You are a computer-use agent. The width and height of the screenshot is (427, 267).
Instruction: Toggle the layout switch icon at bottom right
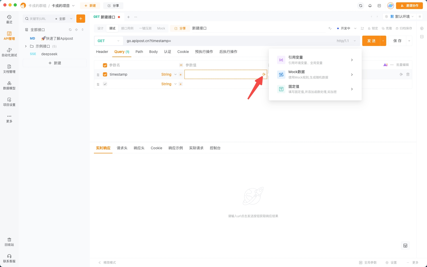click(x=405, y=246)
